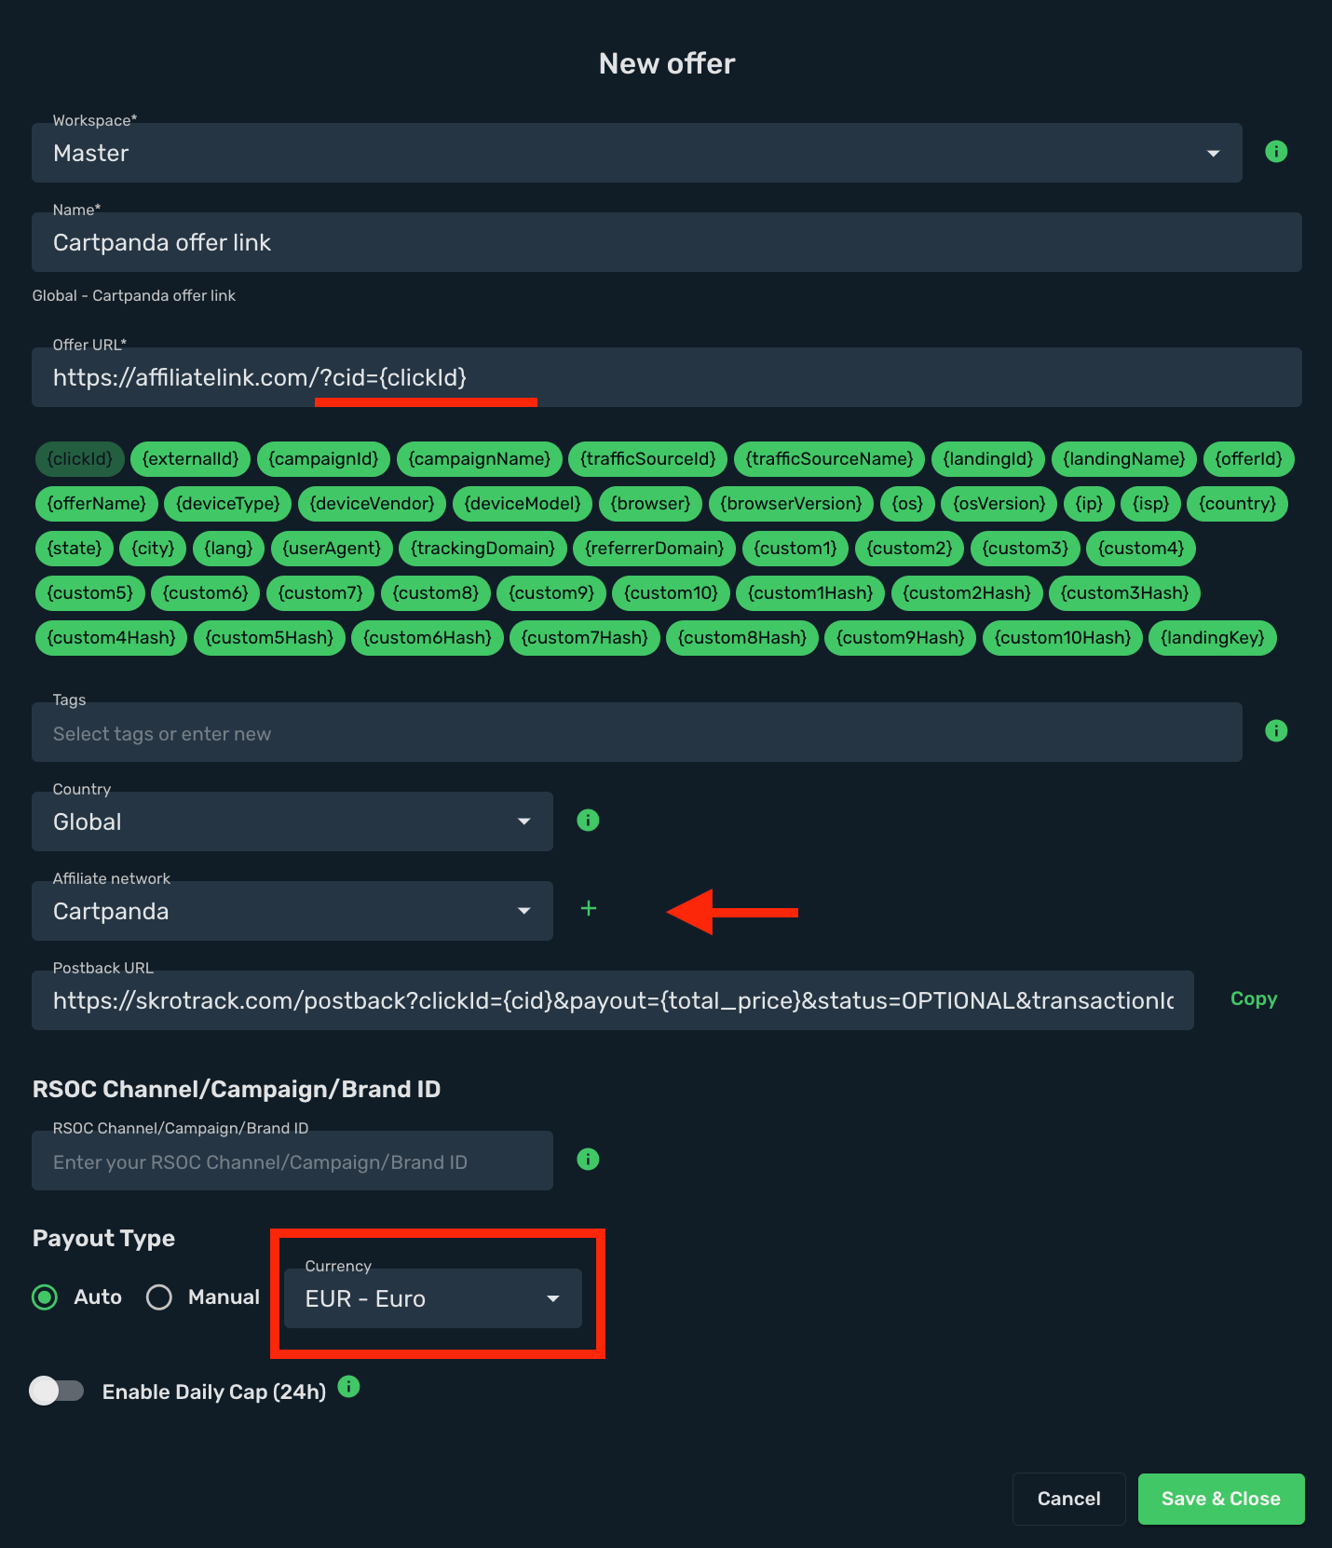Expand the Affiliate network dropdown showing Cartpanda
This screenshot has height=1548, width=1332.
click(x=292, y=911)
